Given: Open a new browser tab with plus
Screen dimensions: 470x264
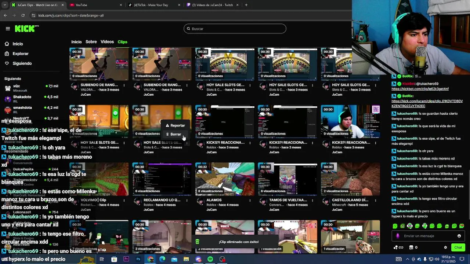Looking at the screenshot, I should (x=246, y=5).
